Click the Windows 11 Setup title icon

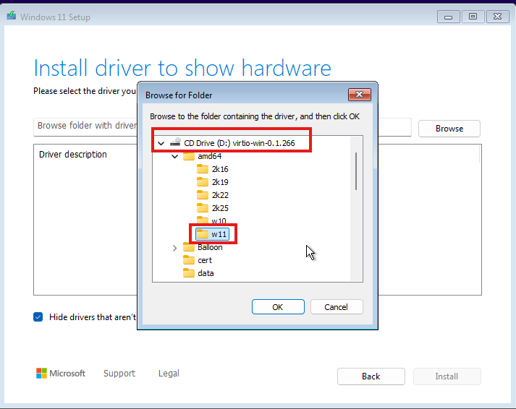pyautogui.click(x=11, y=17)
